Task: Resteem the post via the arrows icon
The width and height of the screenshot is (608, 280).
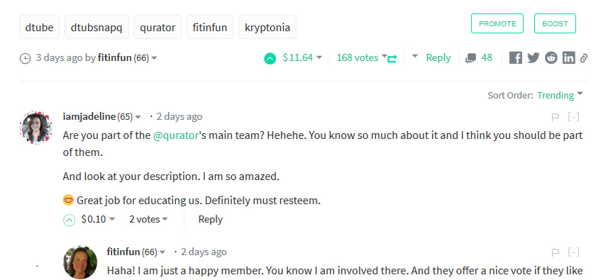Action: pos(392,59)
